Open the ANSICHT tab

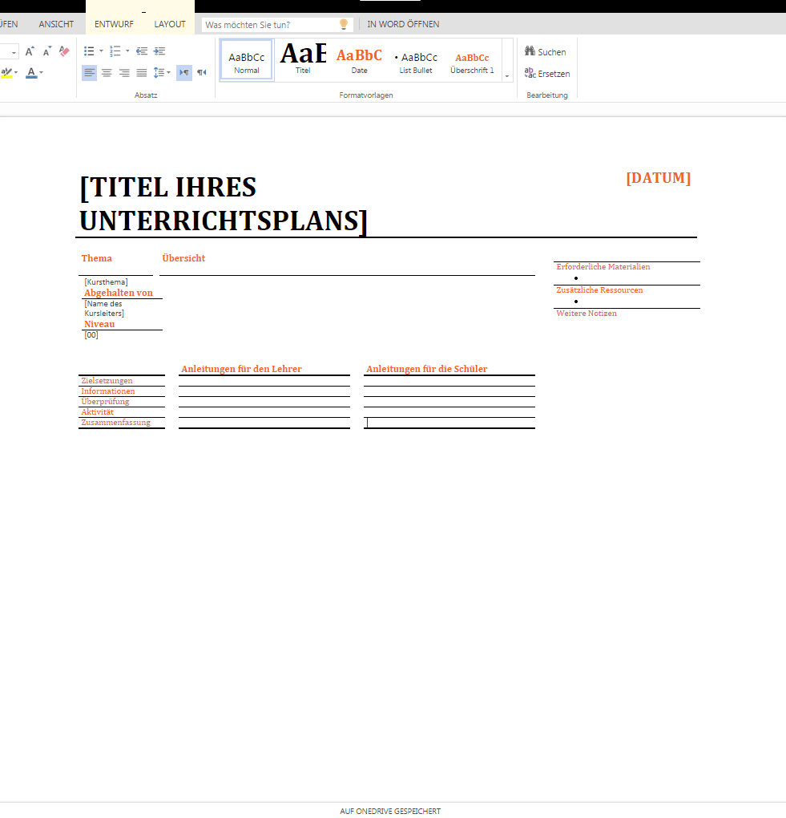pyautogui.click(x=56, y=24)
